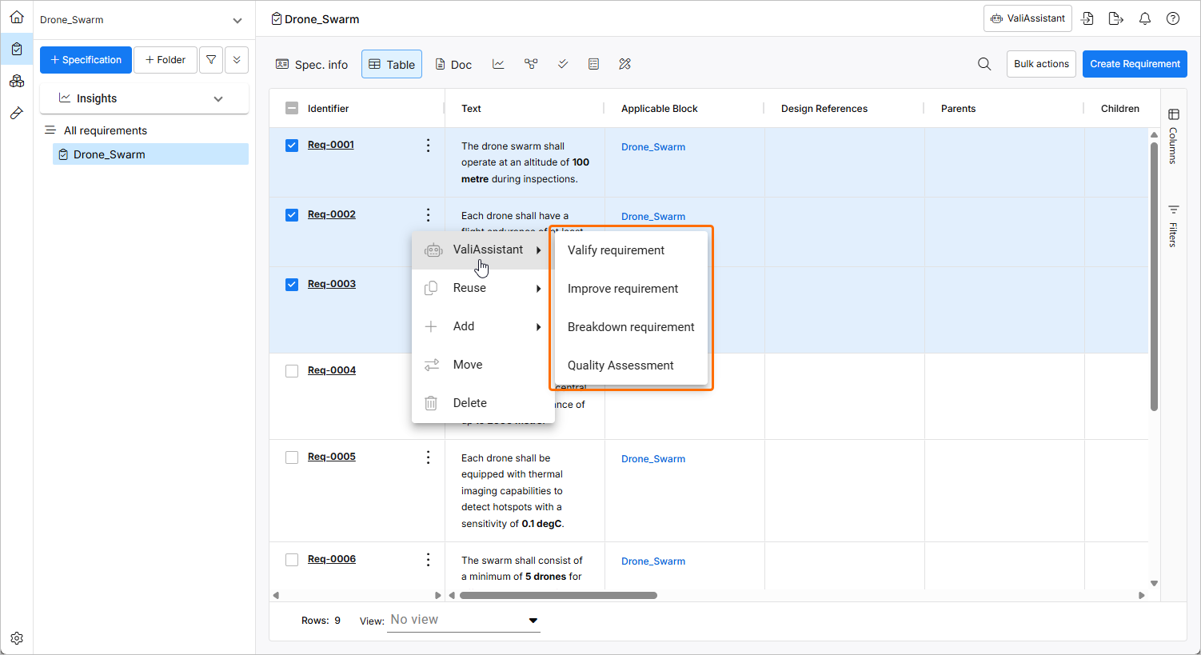Choose Delete in the context menu

pos(469,403)
